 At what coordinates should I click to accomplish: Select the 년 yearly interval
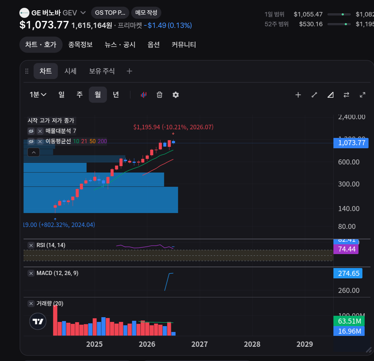click(x=116, y=95)
